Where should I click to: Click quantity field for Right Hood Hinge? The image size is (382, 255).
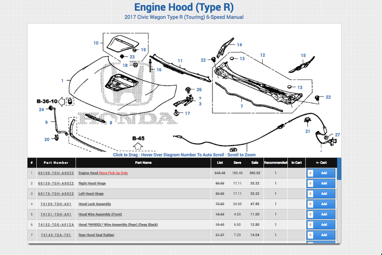click(310, 184)
